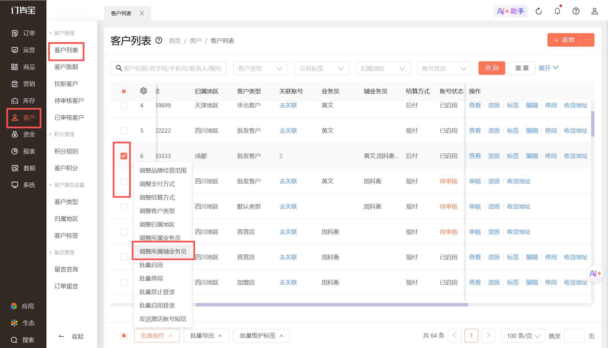Uncheck the checkbox for row 6
This screenshot has width=608, height=348.
124,156
